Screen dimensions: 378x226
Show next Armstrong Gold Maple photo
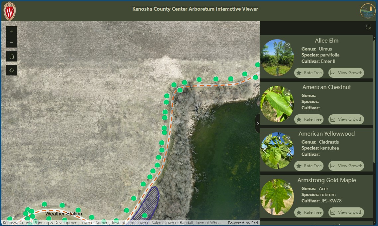pyautogui.click(x=289, y=197)
